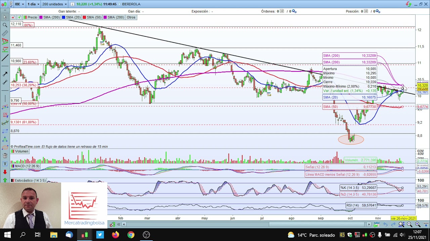Toggle the Volumen panel label
The image size is (430, 241).
coord(19,151)
